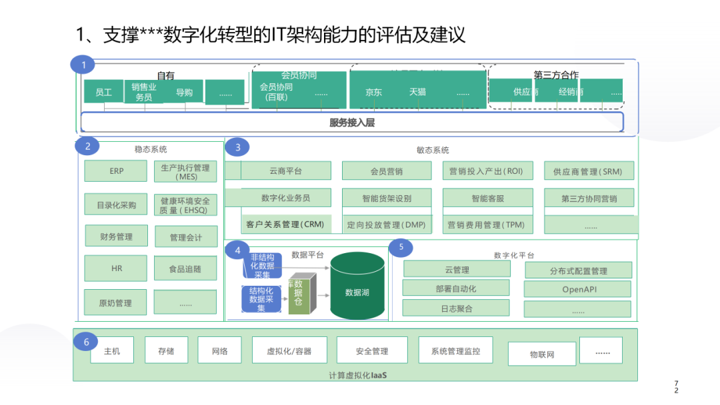Select the 数字化业务员 box
720x405 pixels.
coord(285,198)
